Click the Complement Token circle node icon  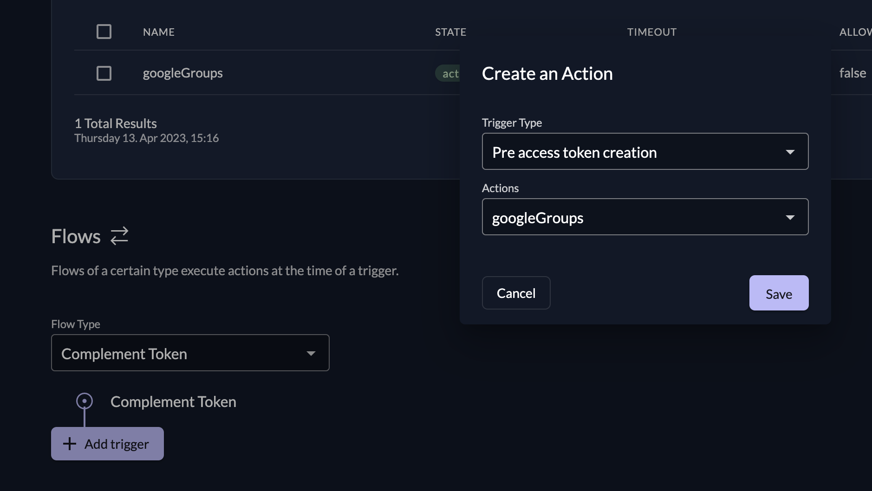pyautogui.click(x=85, y=401)
